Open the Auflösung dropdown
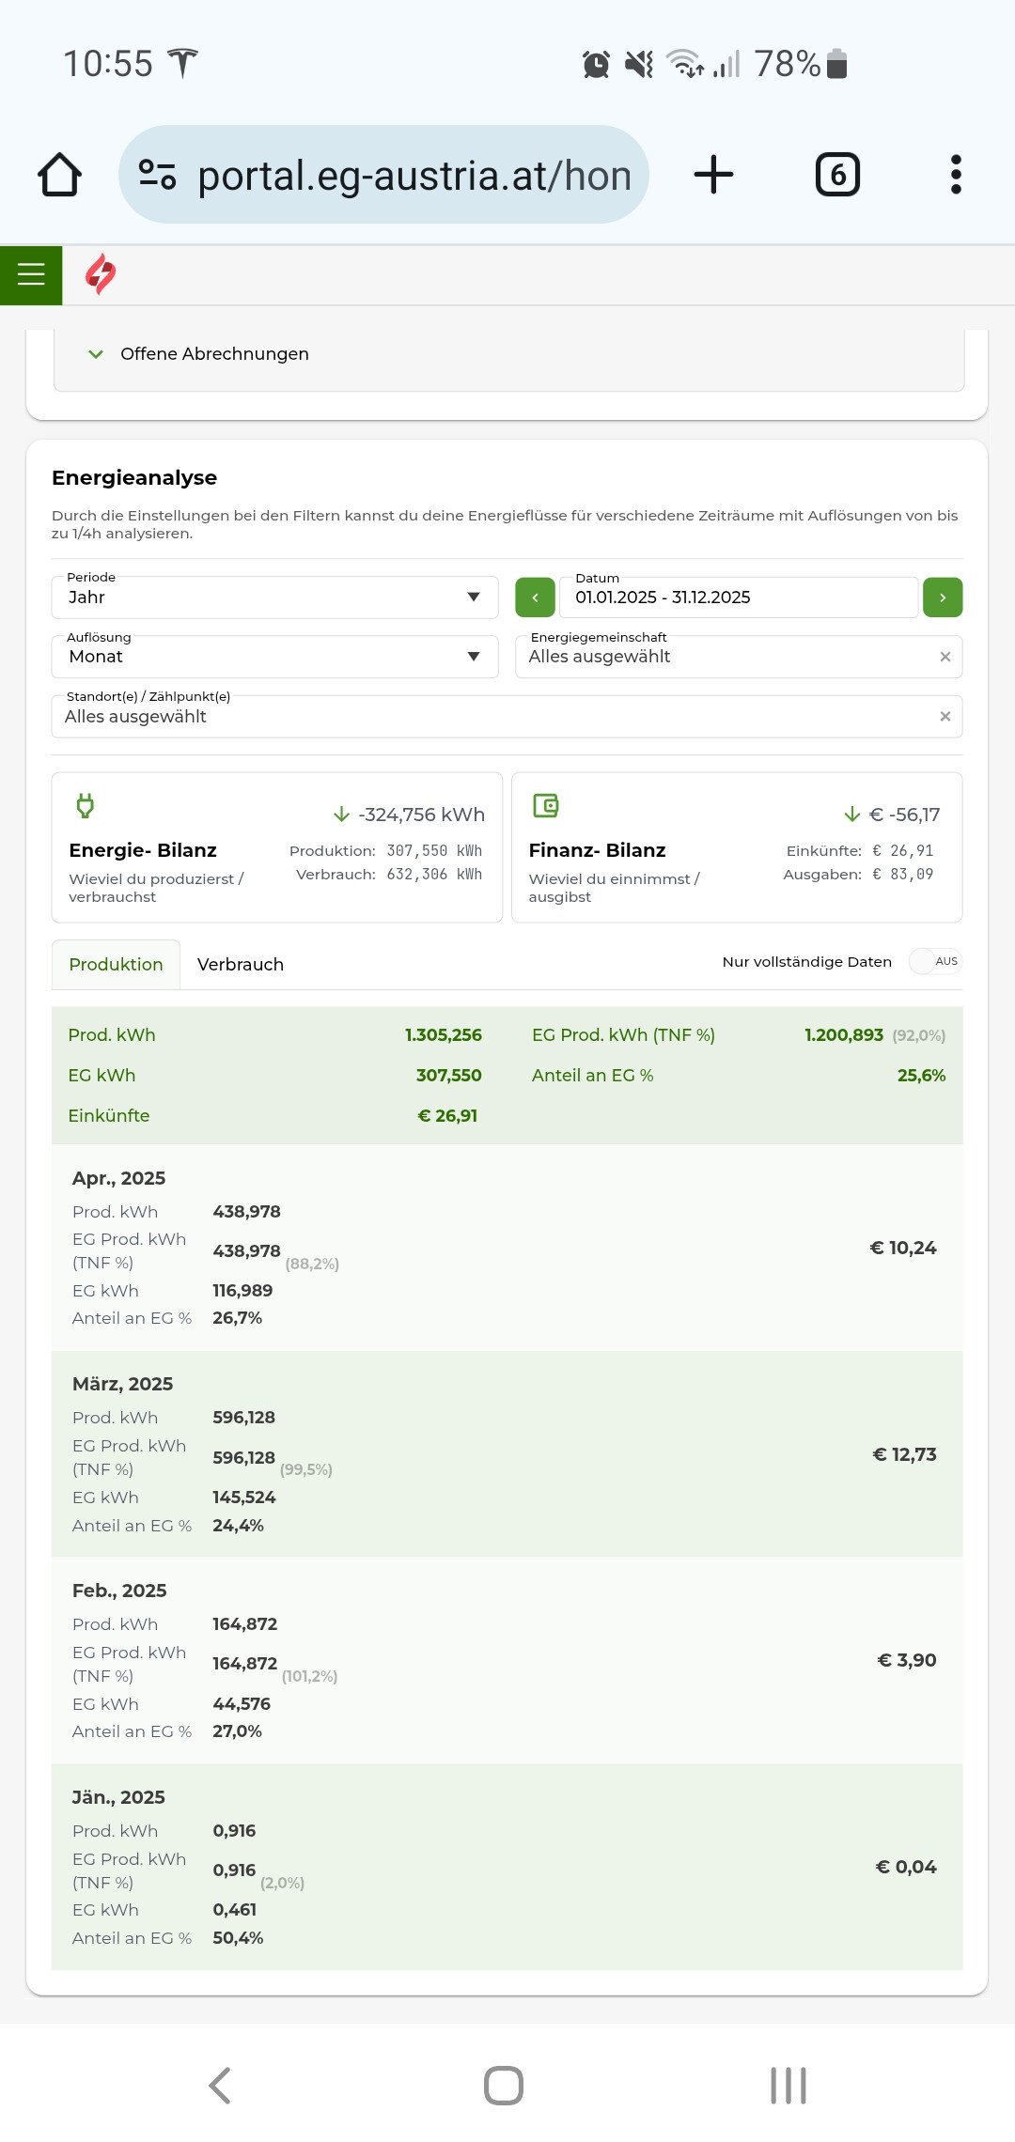The width and height of the screenshot is (1015, 2142). (x=274, y=657)
